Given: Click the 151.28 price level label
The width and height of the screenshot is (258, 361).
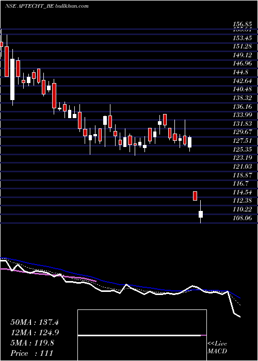Looking at the screenshot, I should (x=242, y=46).
